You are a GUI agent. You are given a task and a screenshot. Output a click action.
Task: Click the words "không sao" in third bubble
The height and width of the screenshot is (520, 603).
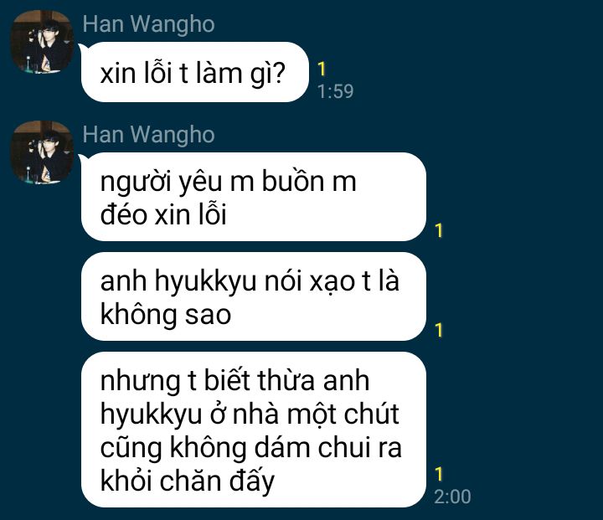(x=165, y=315)
